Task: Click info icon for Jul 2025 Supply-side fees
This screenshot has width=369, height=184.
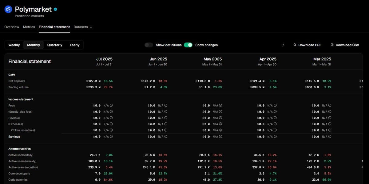Action: 111,112
